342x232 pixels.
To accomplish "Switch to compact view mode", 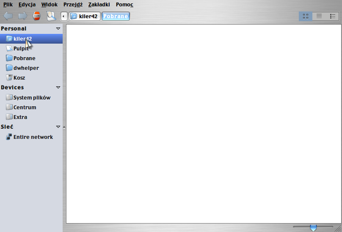I will click(333, 16).
